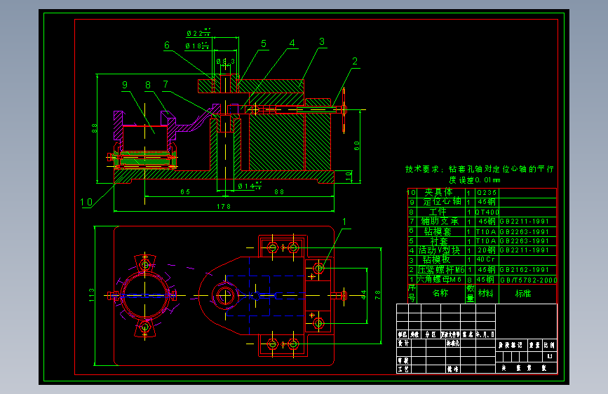Click the 技术要求 technical requirement note

480,169
